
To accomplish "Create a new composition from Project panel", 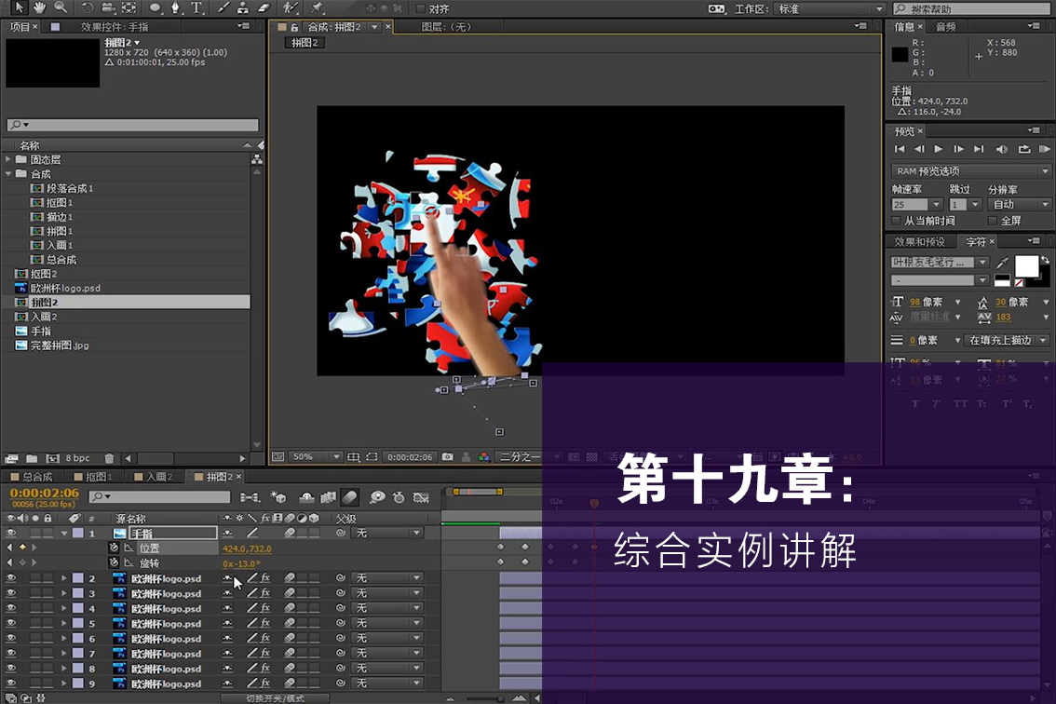I will point(52,459).
